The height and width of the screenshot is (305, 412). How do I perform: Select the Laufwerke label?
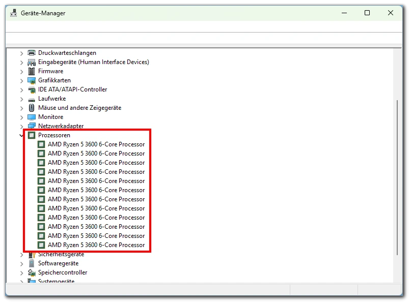[x=52, y=99]
